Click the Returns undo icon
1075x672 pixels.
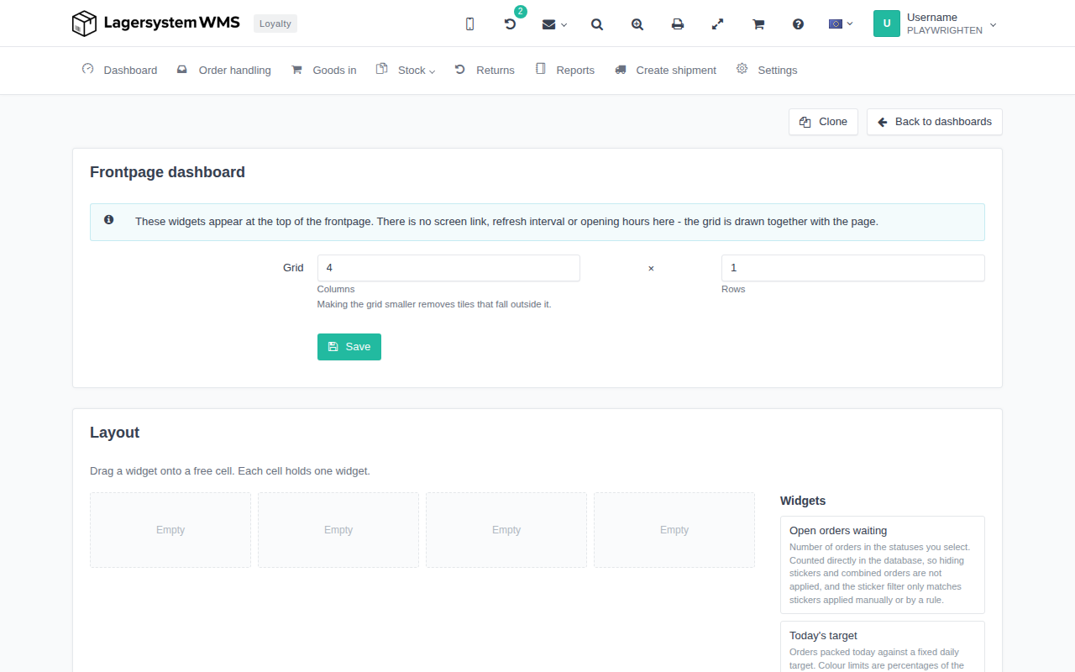[460, 69]
